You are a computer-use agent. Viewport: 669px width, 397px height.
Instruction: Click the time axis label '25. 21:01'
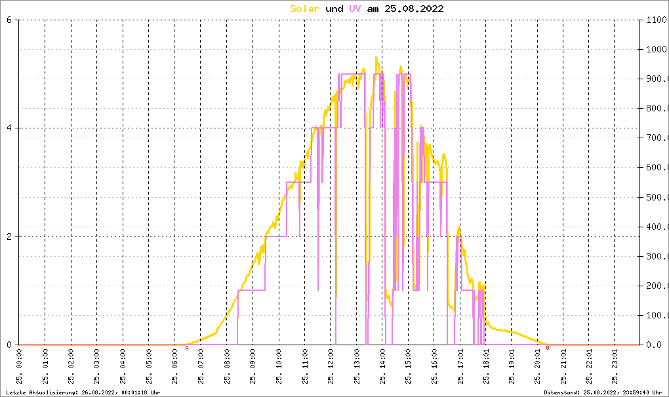[x=563, y=366]
